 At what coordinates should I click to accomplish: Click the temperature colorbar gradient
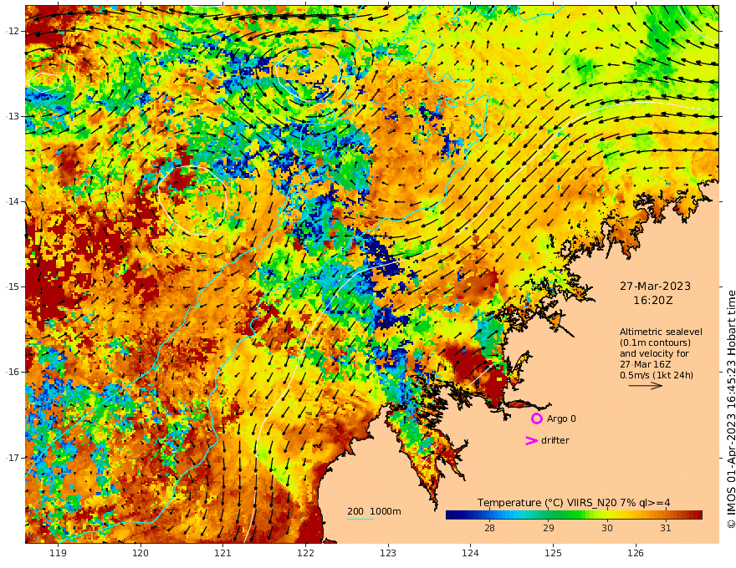(574, 515)
